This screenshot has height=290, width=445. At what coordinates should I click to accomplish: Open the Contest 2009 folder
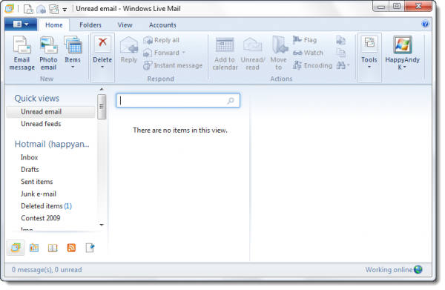41,218
